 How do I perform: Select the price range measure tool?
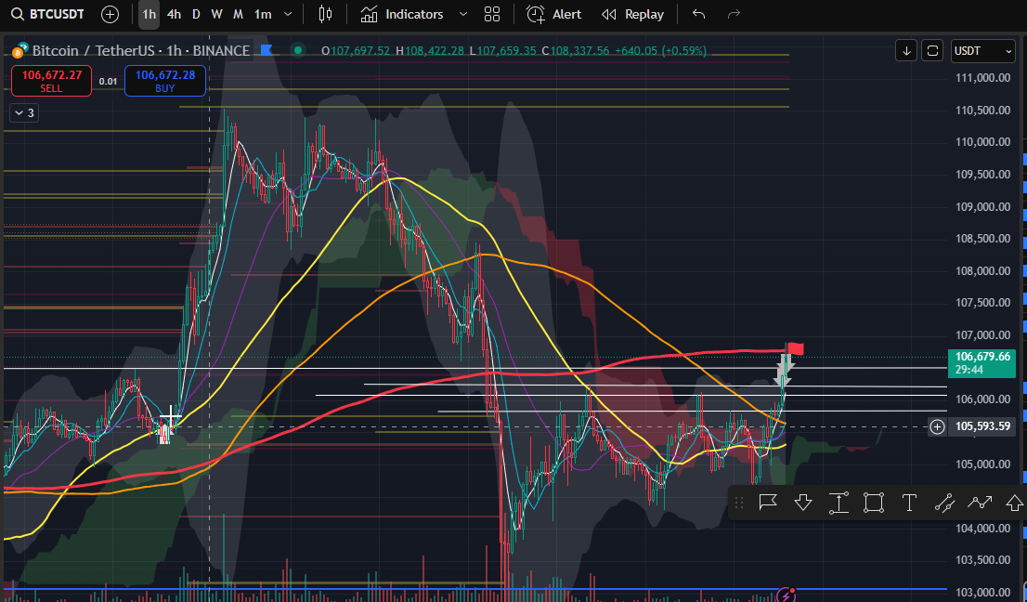[838, 503]
